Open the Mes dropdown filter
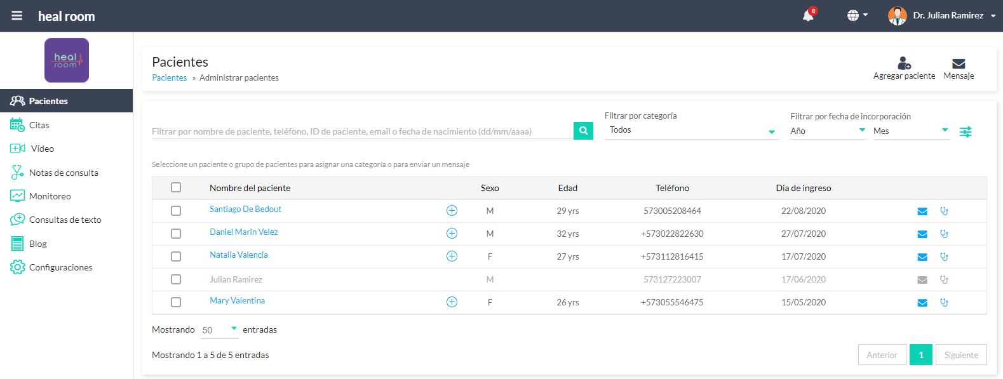Screen dimensions: 1003x379 (x=910, y=131)
